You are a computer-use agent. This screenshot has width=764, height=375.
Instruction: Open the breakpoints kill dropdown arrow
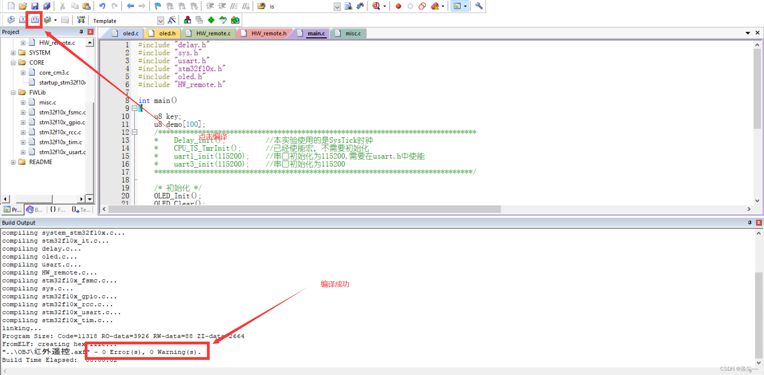pyautogui.click(x=443, y=6)
